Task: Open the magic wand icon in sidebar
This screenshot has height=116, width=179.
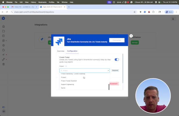Action: [x=3, y=59]
